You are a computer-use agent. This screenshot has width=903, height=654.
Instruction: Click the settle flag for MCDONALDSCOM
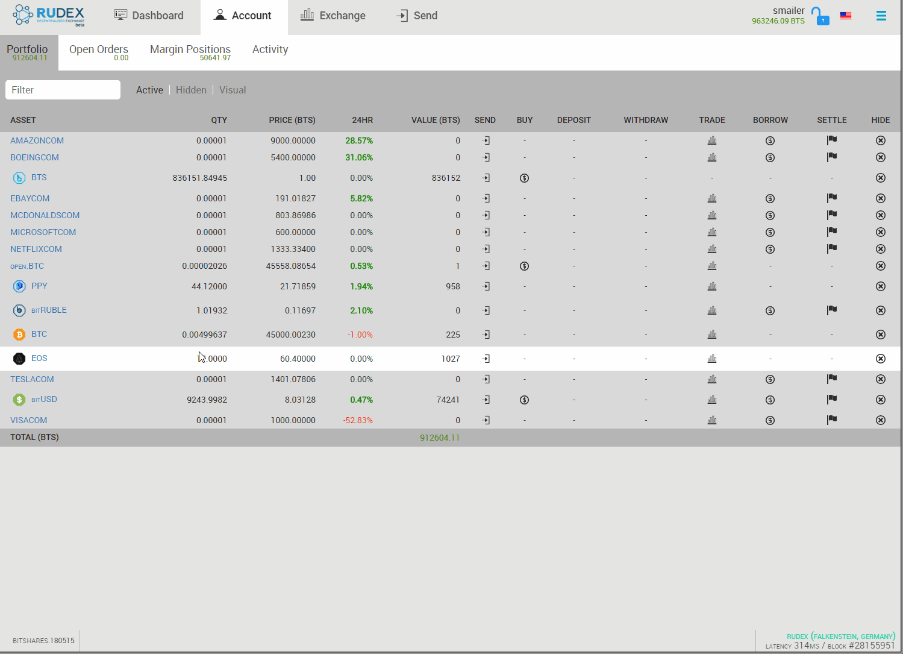832,215
